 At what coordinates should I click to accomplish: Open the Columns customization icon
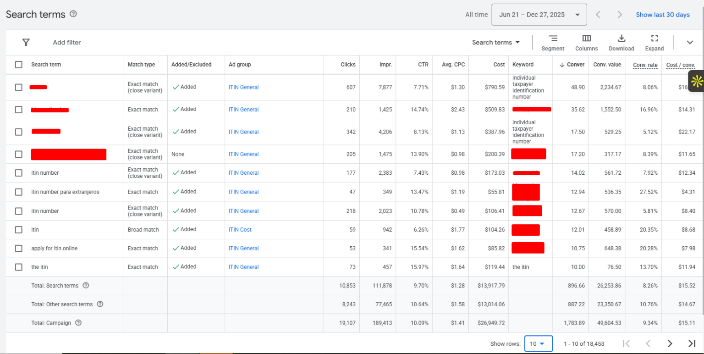586,43
